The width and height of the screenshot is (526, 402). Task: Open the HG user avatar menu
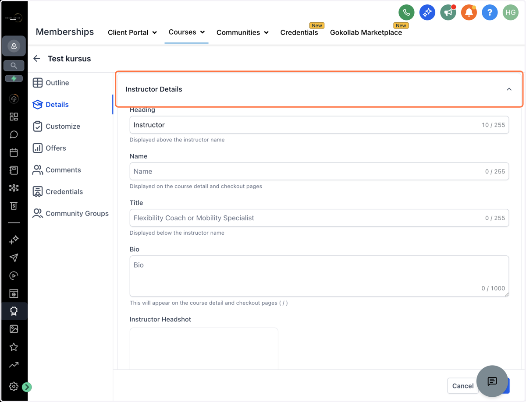(x=510, y=13)
